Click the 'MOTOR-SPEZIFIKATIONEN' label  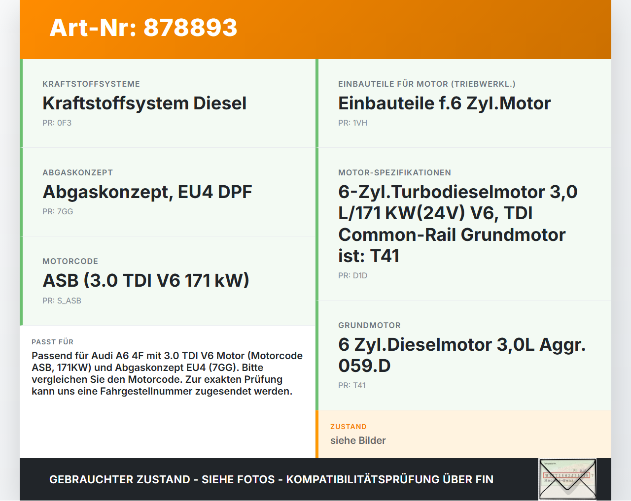coord(394,173)
